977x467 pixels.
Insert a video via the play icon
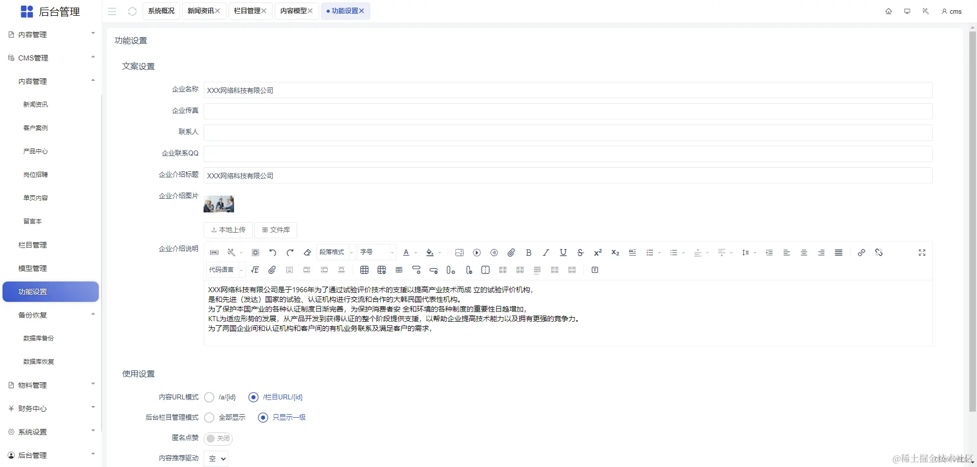coord(477,253)
